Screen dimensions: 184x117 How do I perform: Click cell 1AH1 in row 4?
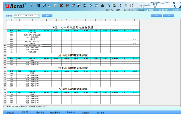tap(11, 33)
